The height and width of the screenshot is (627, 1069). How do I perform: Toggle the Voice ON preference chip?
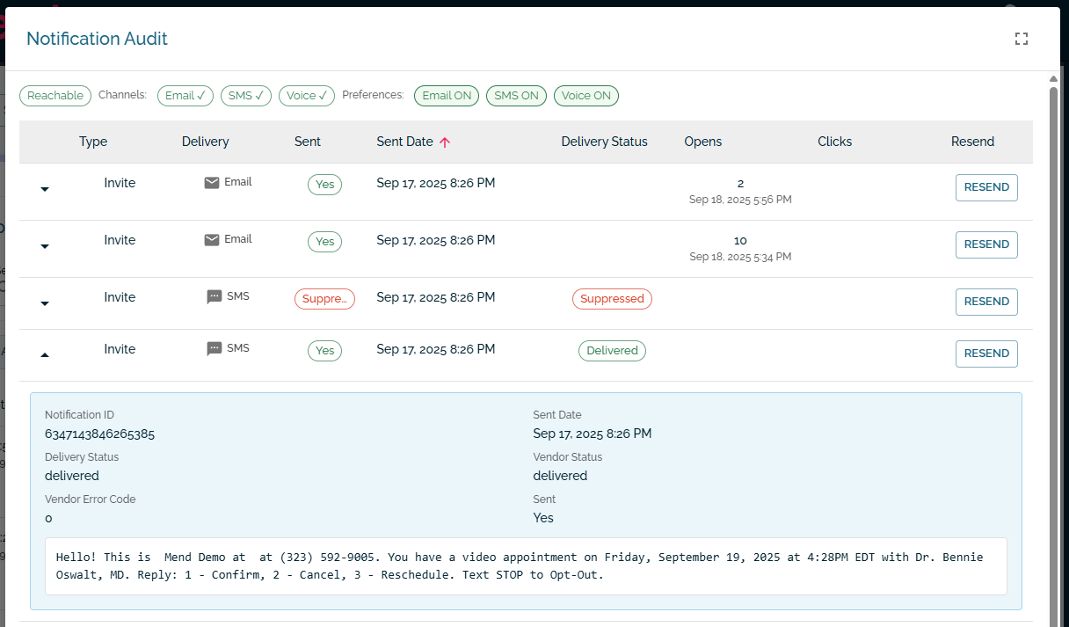pyautogui.click(x=586, y=96)
